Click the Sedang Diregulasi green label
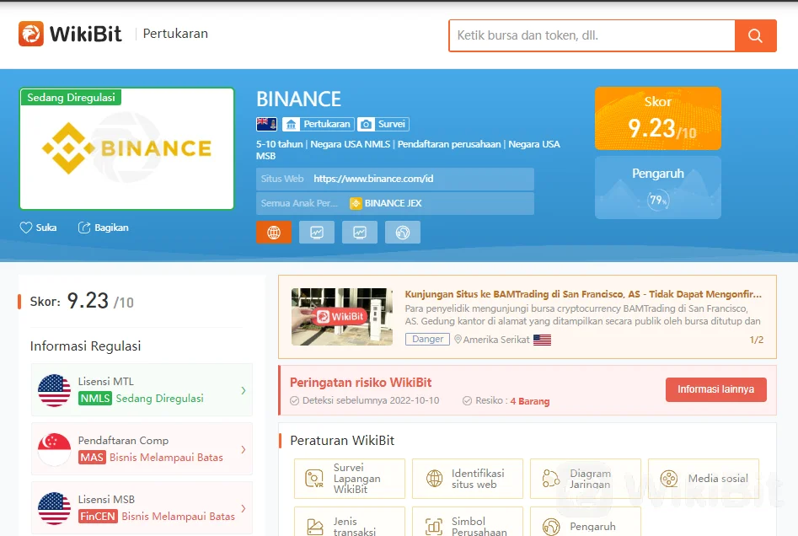This screenshot has width=798, height=536. click(x=71, y=97)
